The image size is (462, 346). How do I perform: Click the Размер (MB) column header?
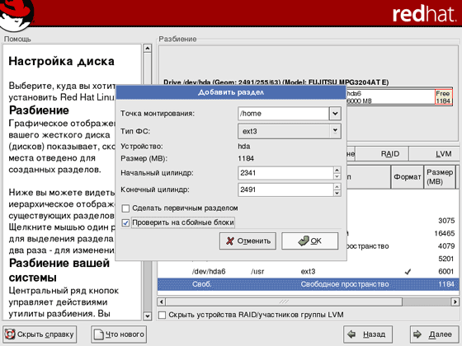click(x=440, y=177)
